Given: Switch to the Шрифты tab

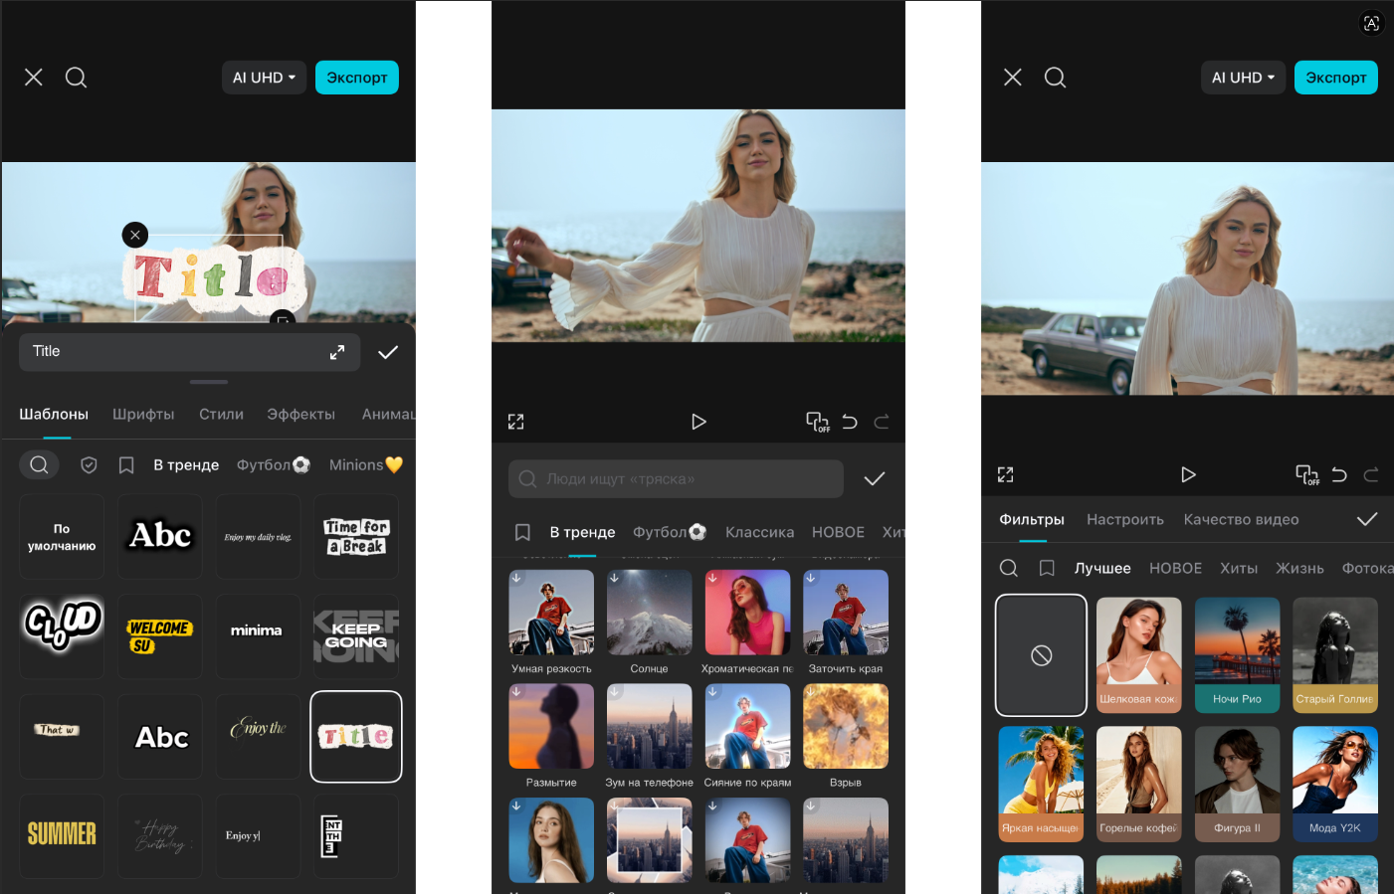Looking at the screenshot, I should click(143, 414).
